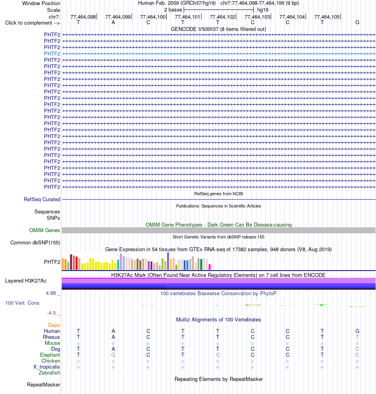
Task: Click the -4.5 PhyloP lower scale value
Action: tap(51, 313)
